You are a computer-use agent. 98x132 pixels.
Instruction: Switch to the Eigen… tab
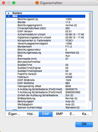(x=14, y=114)
